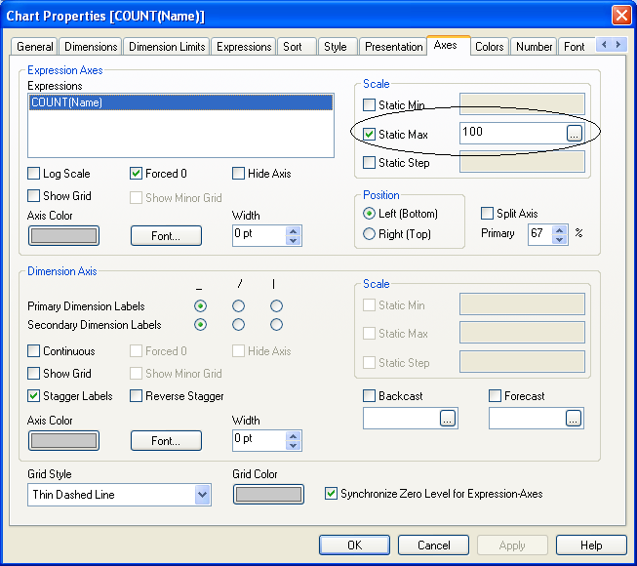Set Secondary Dimension Labels to vertical
637x566 pixels.
(276, 325)
